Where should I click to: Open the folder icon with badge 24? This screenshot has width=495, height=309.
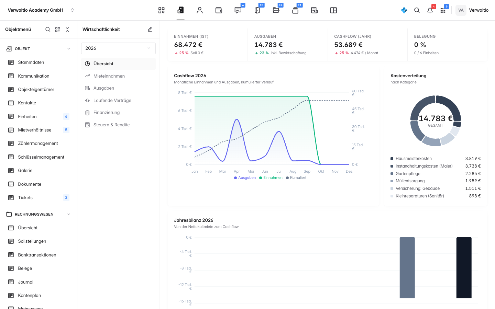coord(276,10)
